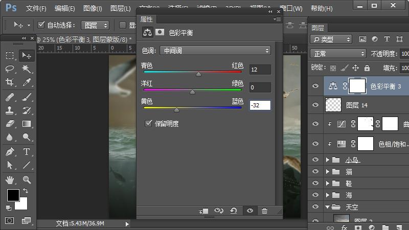Hide the 海 group
The height and width of the screenshot is (230, 409).
coord(315,195)
